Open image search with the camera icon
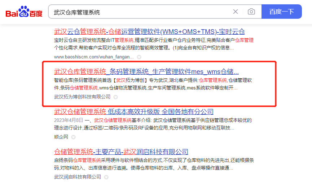This screenshot has height=184, width=312. (251, 12)
